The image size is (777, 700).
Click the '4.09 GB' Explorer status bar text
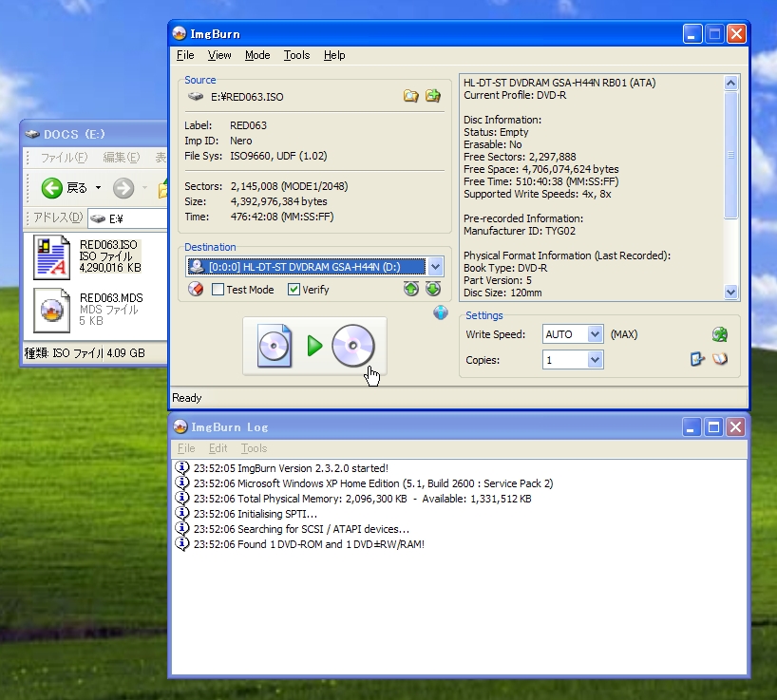[x=126, y=352]
